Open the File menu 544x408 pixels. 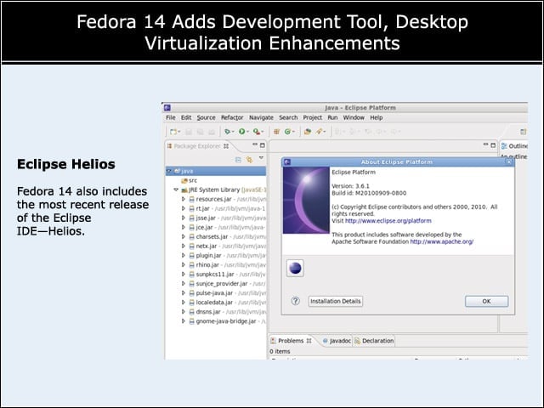point(171,117)
